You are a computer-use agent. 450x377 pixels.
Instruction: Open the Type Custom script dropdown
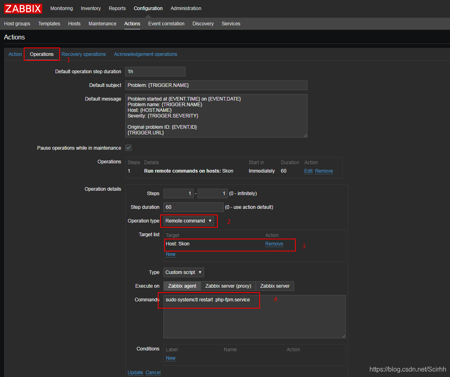tap(184, 272)
